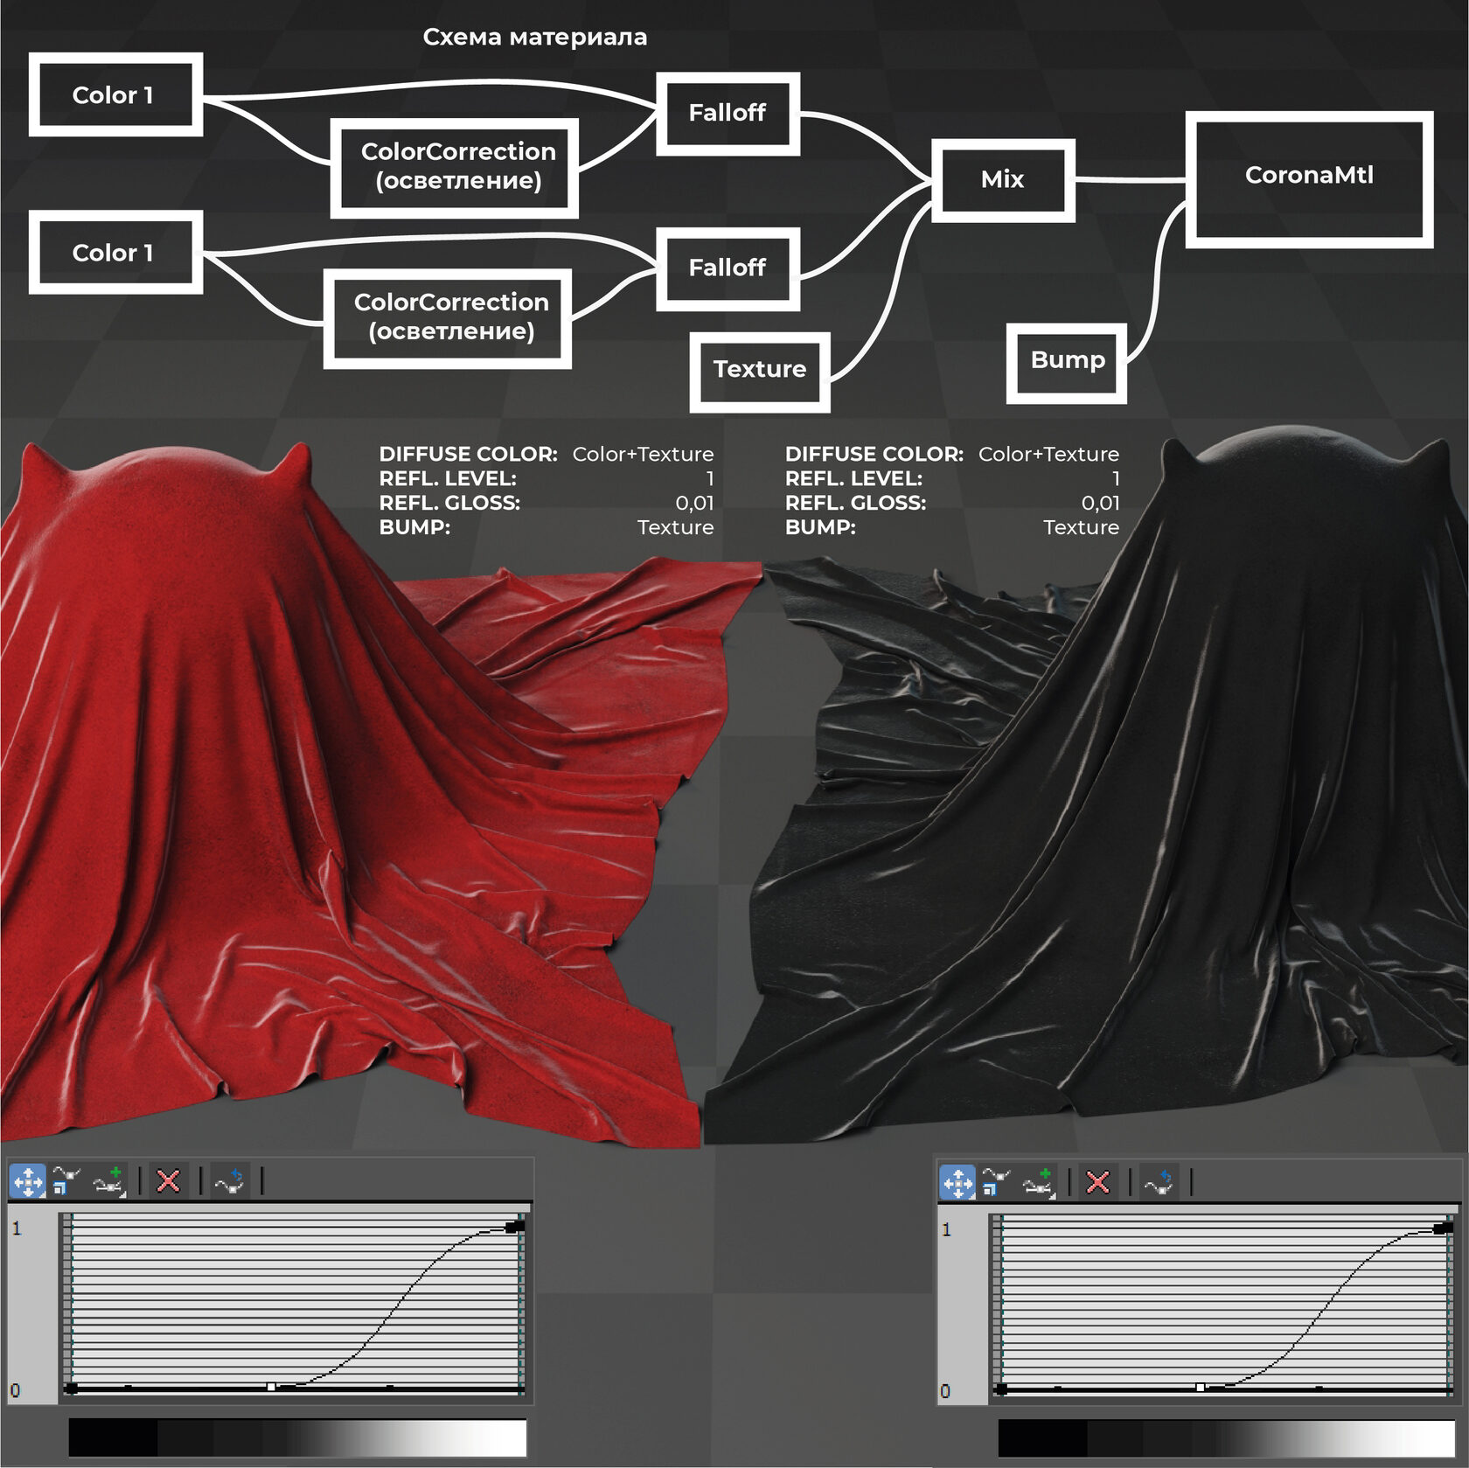Select the Texture node

click(760, 372)
